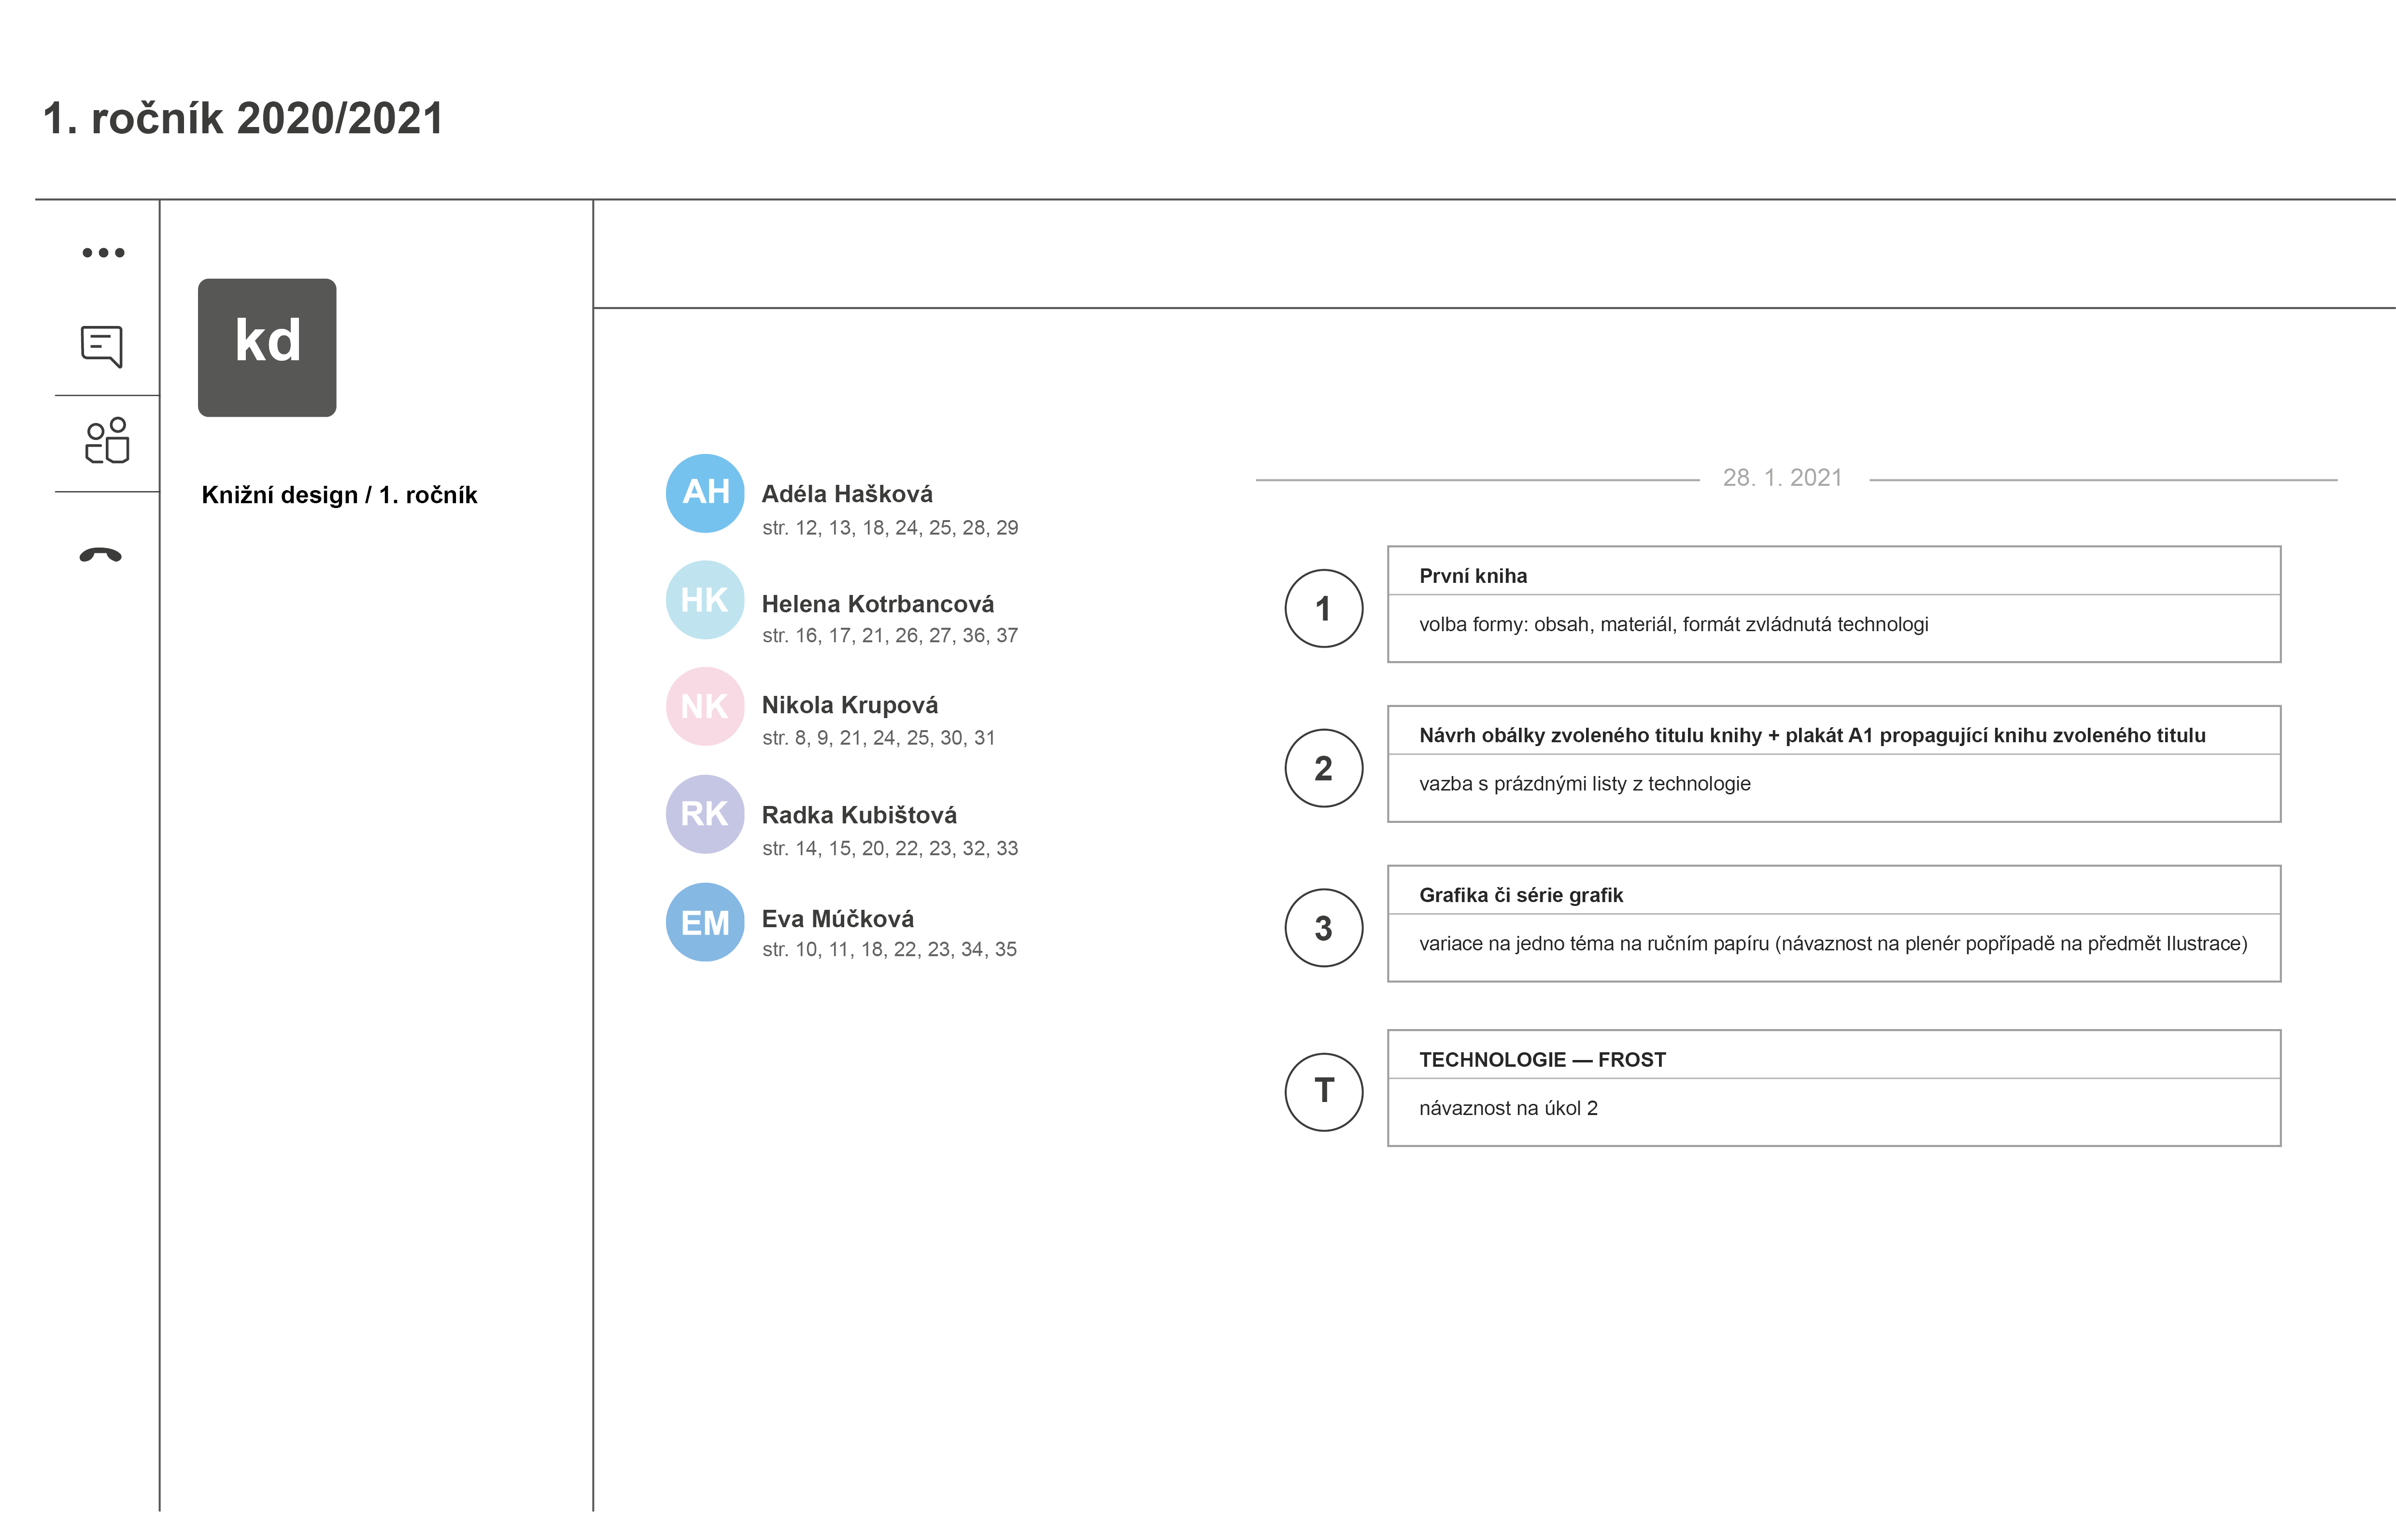Select page list str. 14, 15, 20, 22, 23, 32, 33
This screenshot has width=2396, height=1540.
890,849
